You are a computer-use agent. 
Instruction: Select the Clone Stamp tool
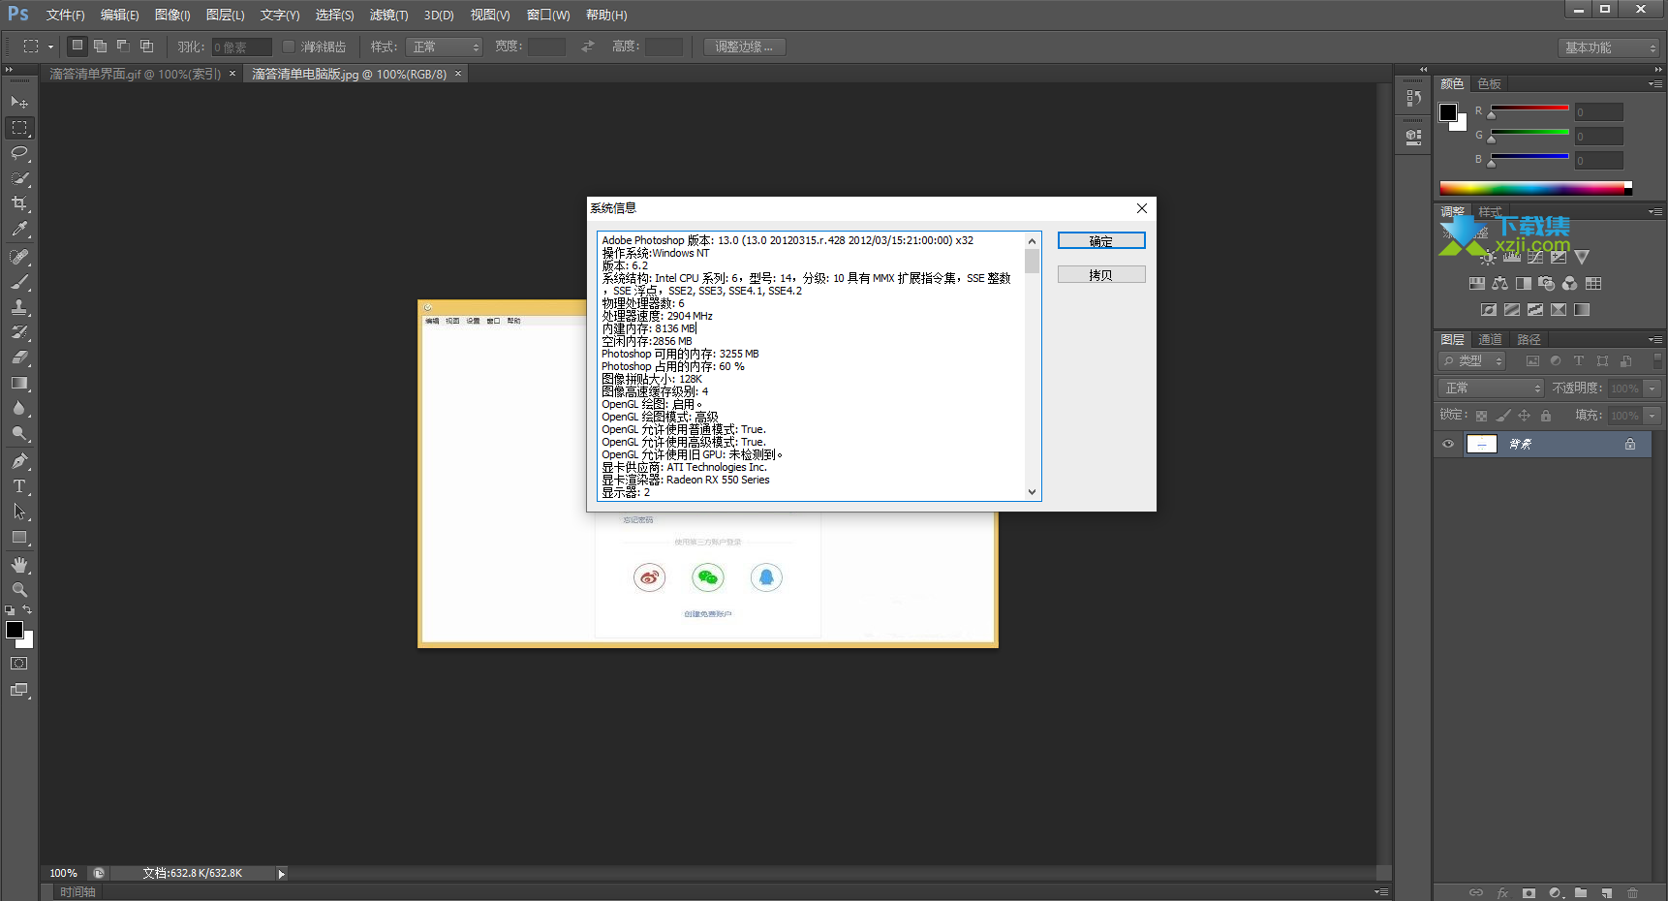click(19, 307)
